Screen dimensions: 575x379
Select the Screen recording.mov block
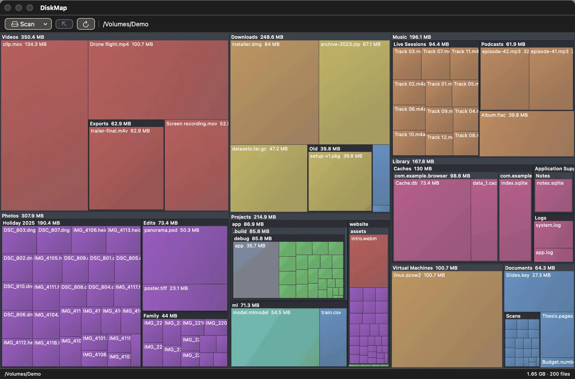coord(197,165)
